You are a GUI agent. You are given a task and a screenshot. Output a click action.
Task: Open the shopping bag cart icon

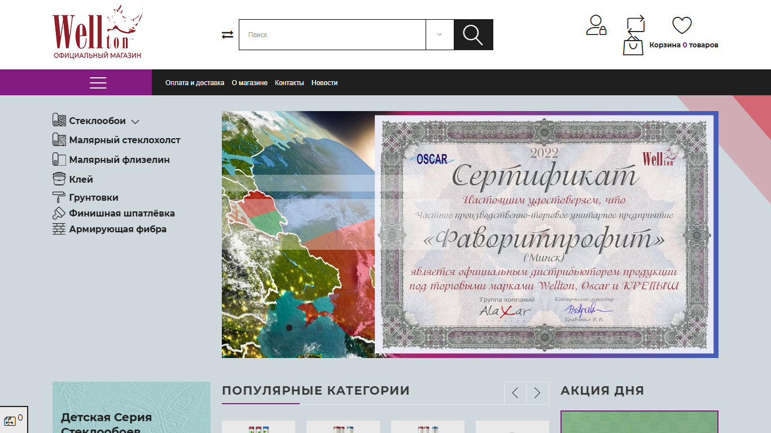[x=633, y=46]
